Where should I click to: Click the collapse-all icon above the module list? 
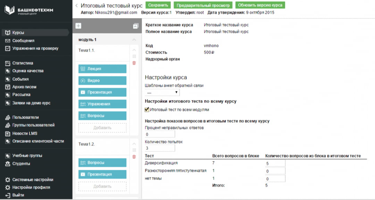135,26
